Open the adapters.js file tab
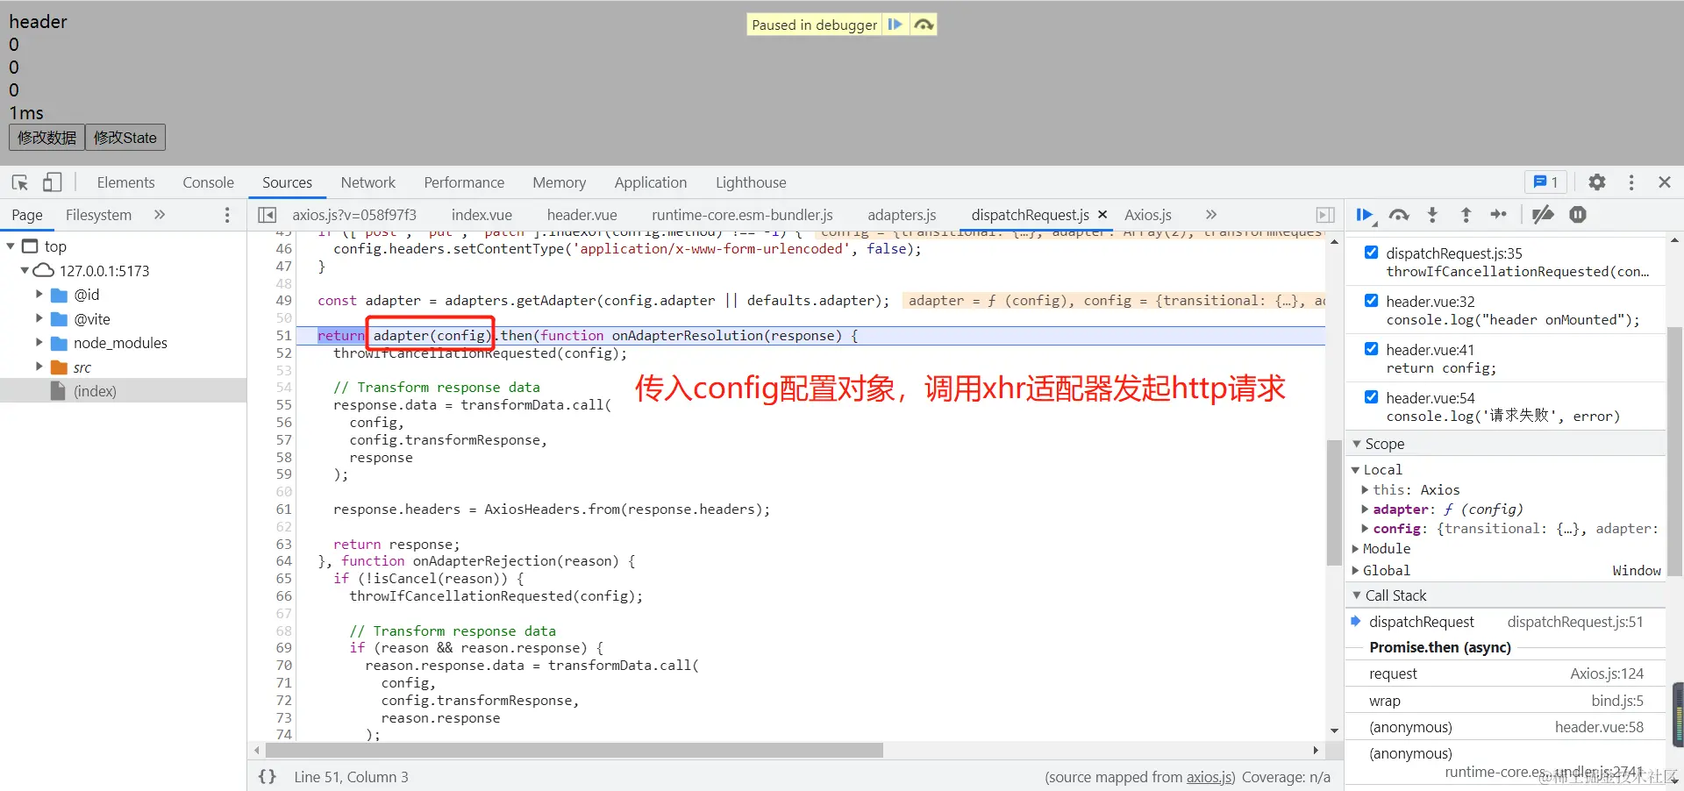The height and width of the screenshot is (791, 1684). pyautogui.click(x=902, y=215)
